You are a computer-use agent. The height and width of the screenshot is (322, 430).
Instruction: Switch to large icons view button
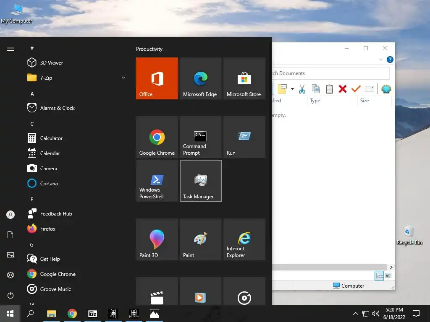click(x=388, y=275)
